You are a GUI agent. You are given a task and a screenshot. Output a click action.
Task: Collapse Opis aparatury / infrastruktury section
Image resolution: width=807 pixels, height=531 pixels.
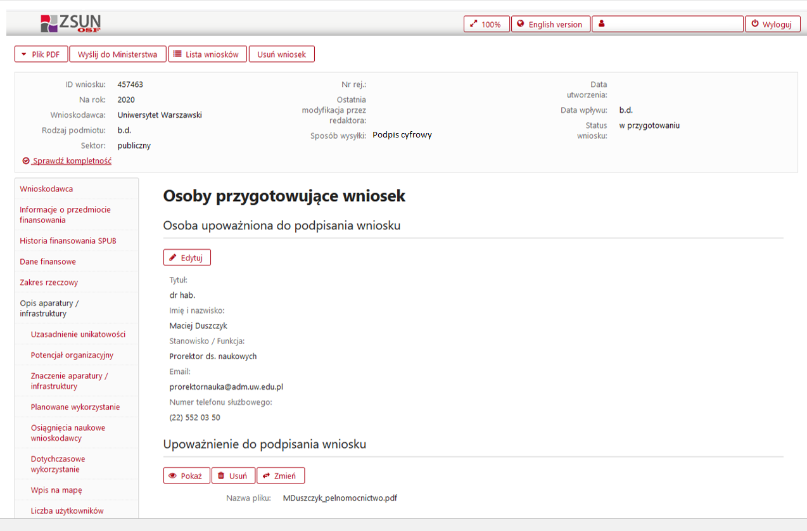coord(49,308)
